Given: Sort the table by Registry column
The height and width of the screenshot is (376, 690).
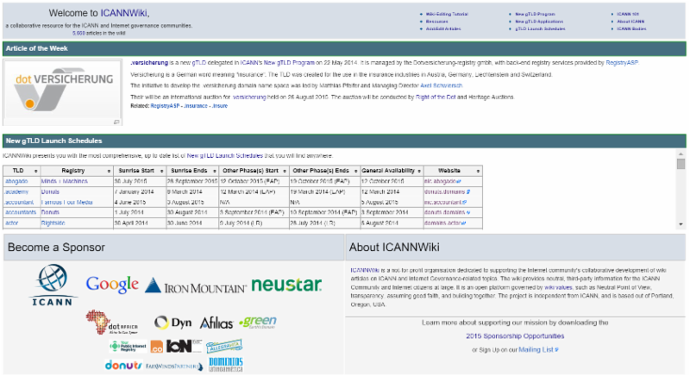Looking at the screenshot, I should tap(74, 171).
